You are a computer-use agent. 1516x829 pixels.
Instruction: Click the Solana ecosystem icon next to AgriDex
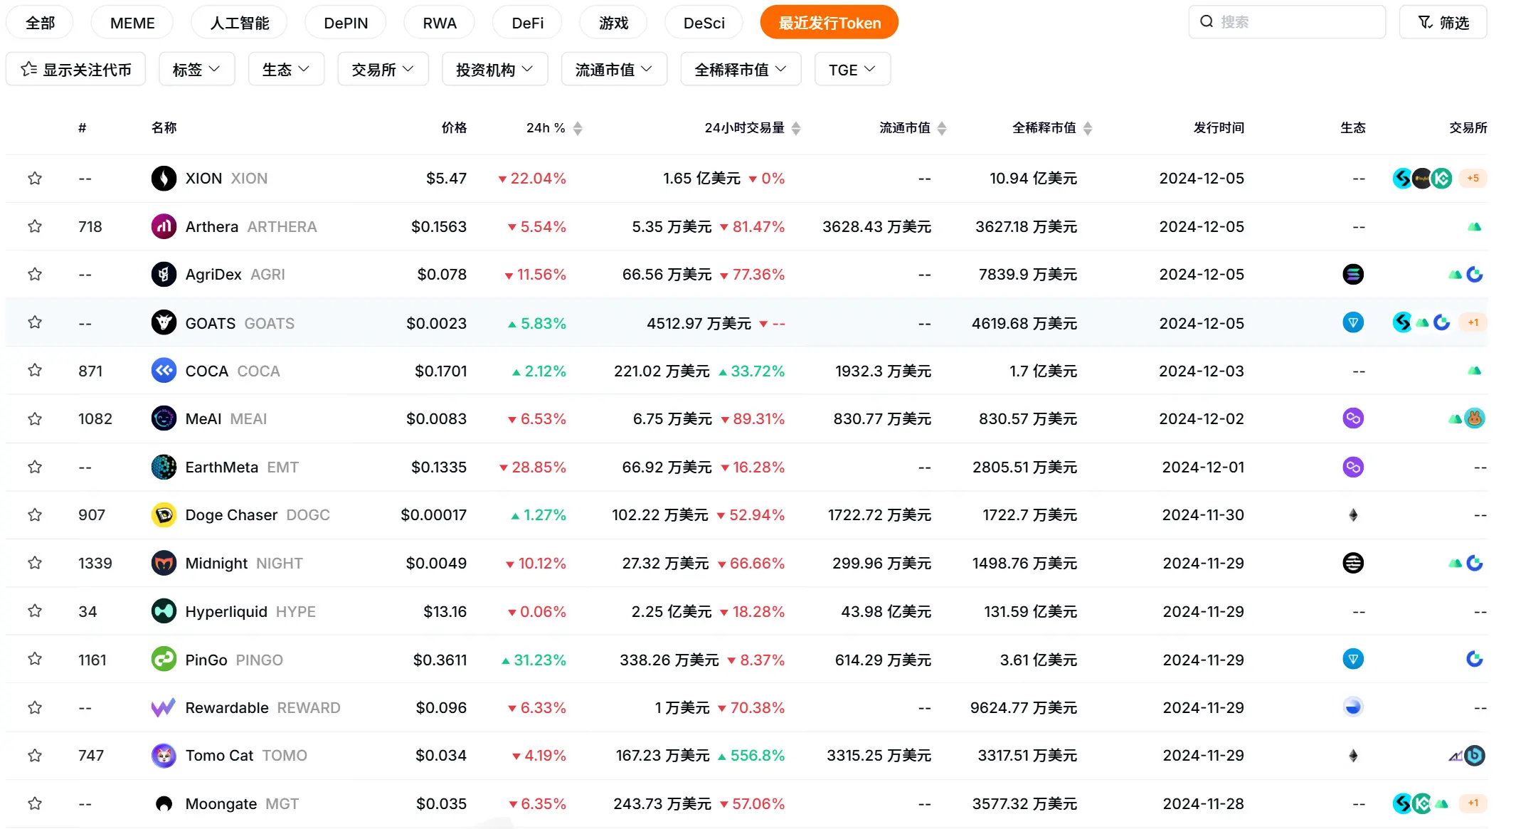point(1352,274)
